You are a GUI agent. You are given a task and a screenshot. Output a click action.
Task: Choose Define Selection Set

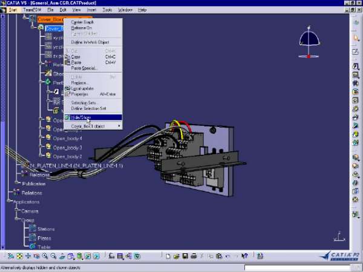93,108
